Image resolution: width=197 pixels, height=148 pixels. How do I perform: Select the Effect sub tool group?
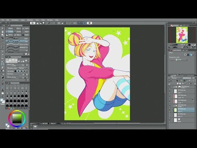pyautogui.click(x=9, y=28)
